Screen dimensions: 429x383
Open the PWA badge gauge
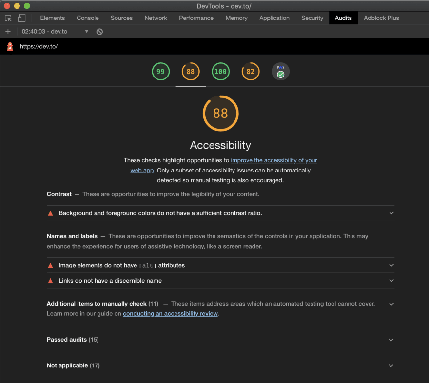[280, 72]
